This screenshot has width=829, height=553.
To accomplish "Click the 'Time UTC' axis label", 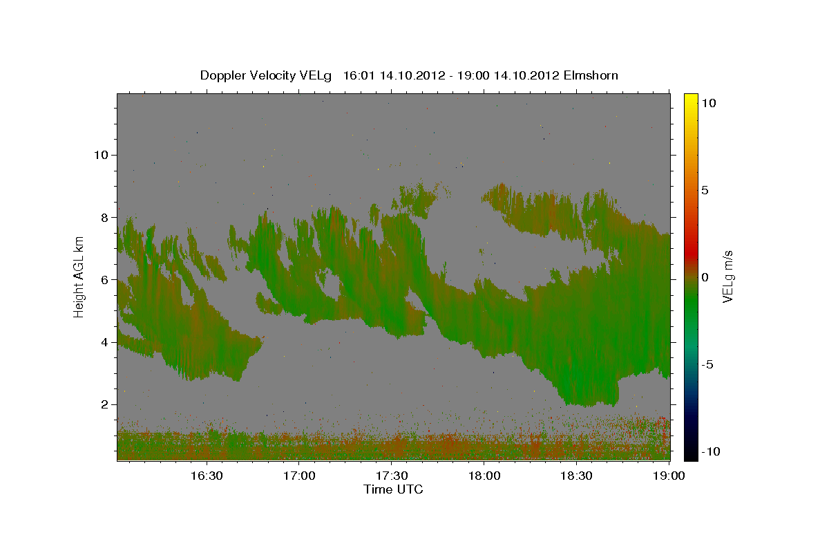I will 393,489.
